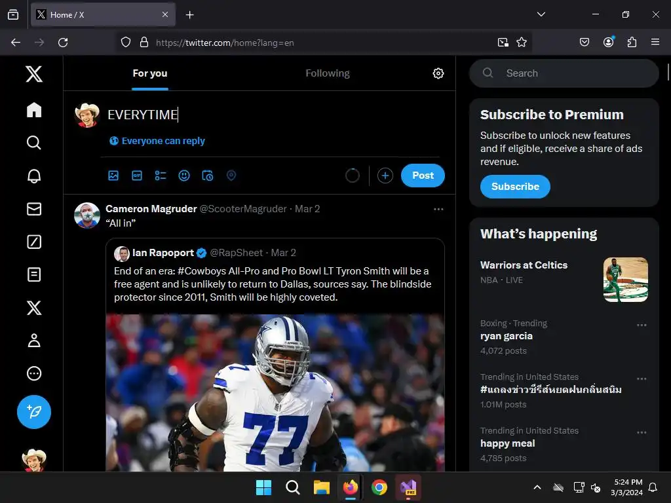Open more options for ryan garcia trend

tap(642, 325)
